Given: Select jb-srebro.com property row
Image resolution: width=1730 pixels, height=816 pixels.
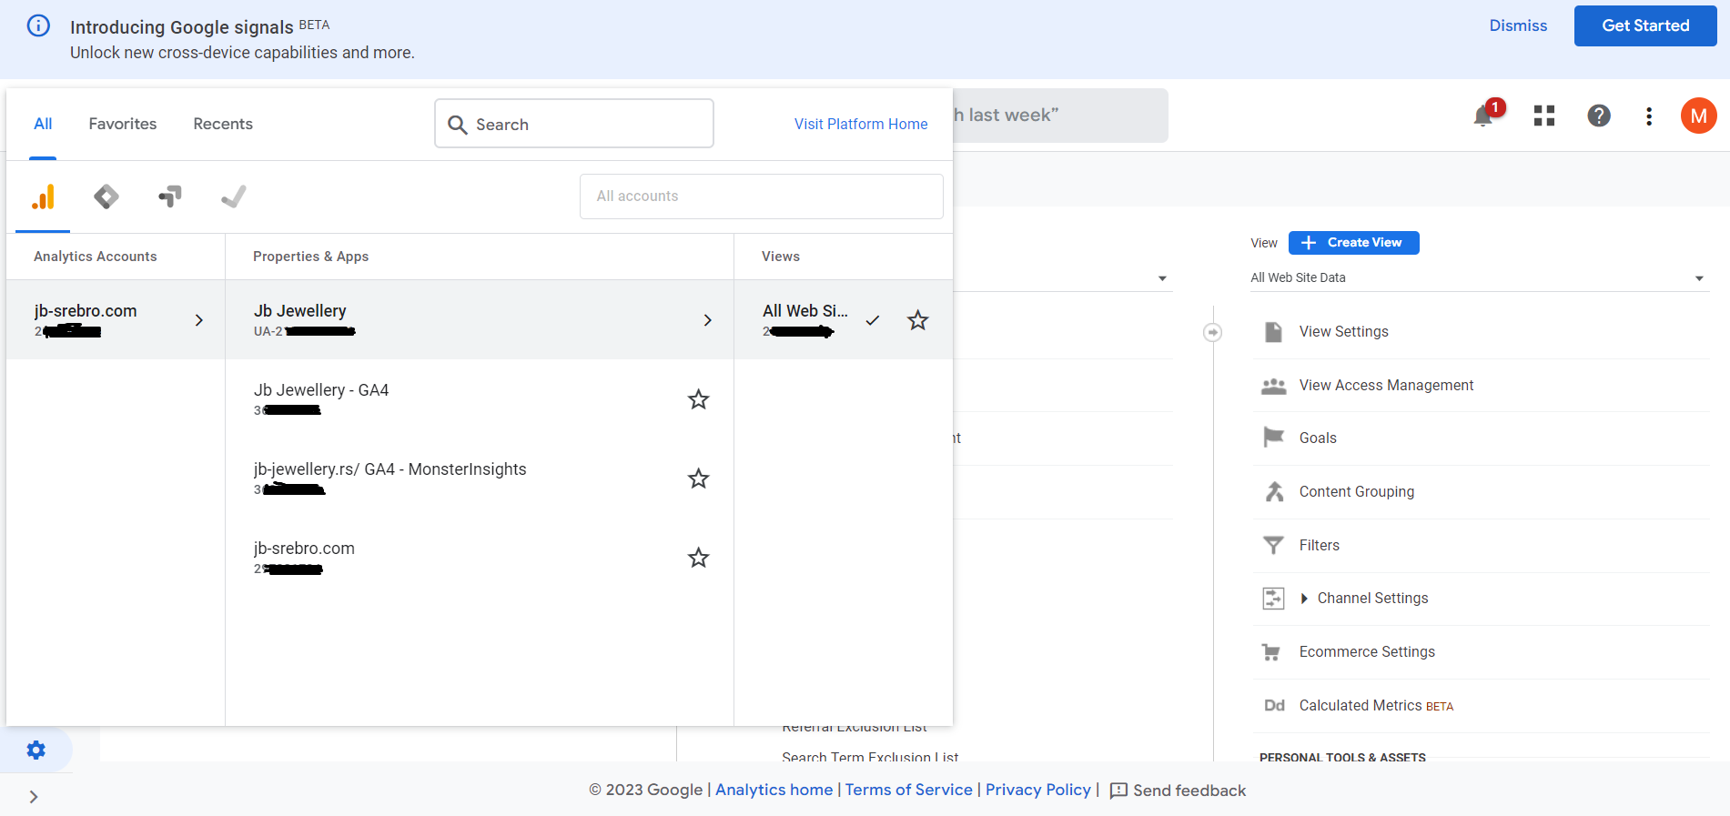Looking at the screenshot, I should tap(480, 558).
